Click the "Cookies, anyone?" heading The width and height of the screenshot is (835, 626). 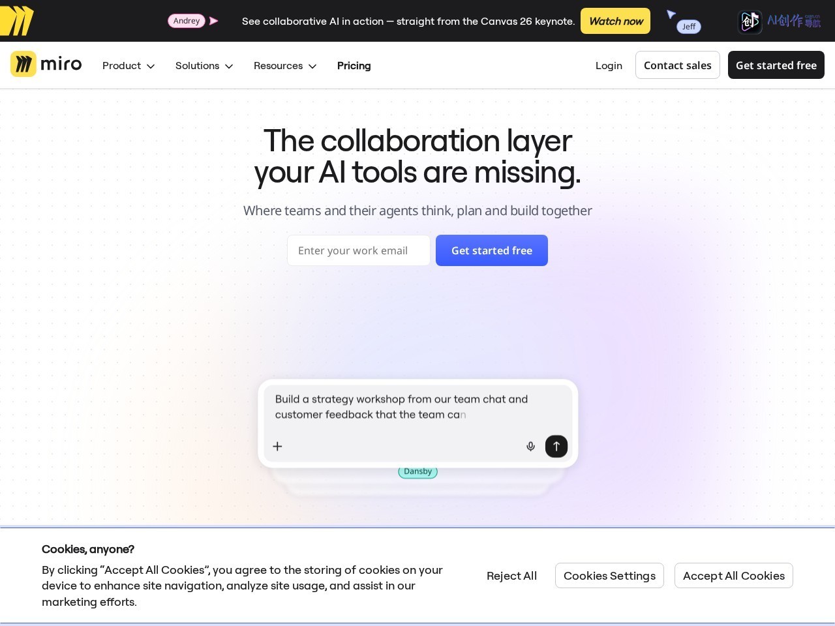88,549
